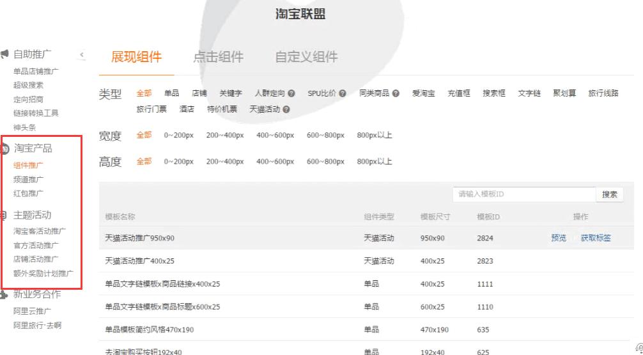
Task: Filter type by 旅行门票
Action: coord(151,109)
